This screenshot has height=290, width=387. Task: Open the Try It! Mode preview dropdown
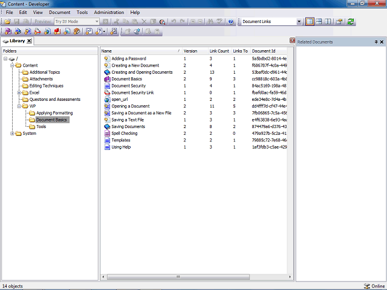coord(97,22)
